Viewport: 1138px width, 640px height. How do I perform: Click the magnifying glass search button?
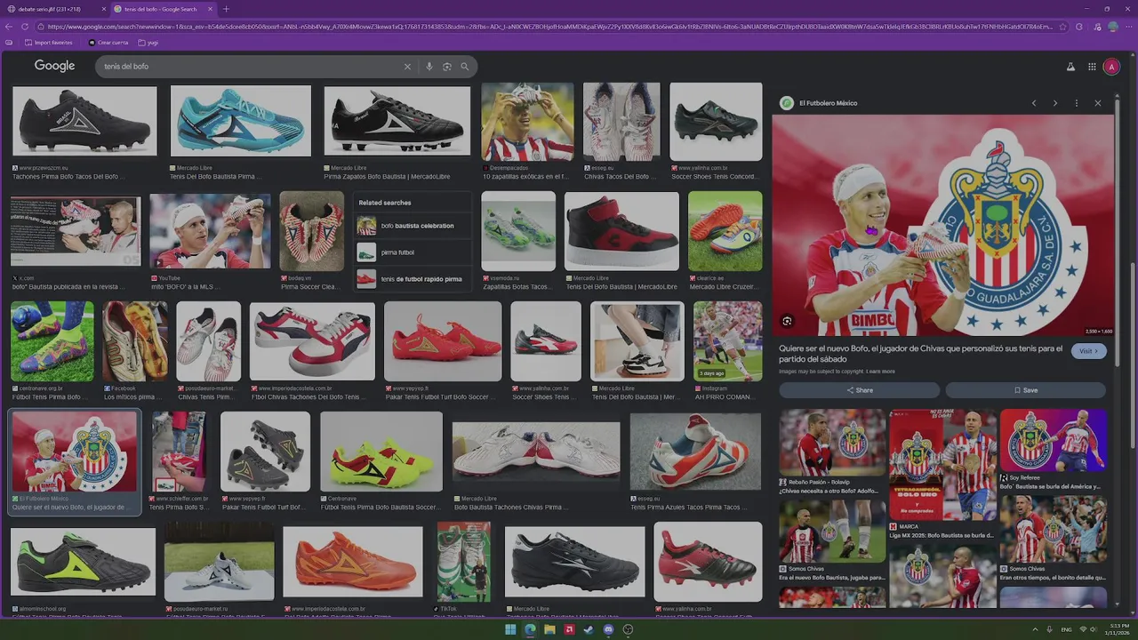(464, 67)
